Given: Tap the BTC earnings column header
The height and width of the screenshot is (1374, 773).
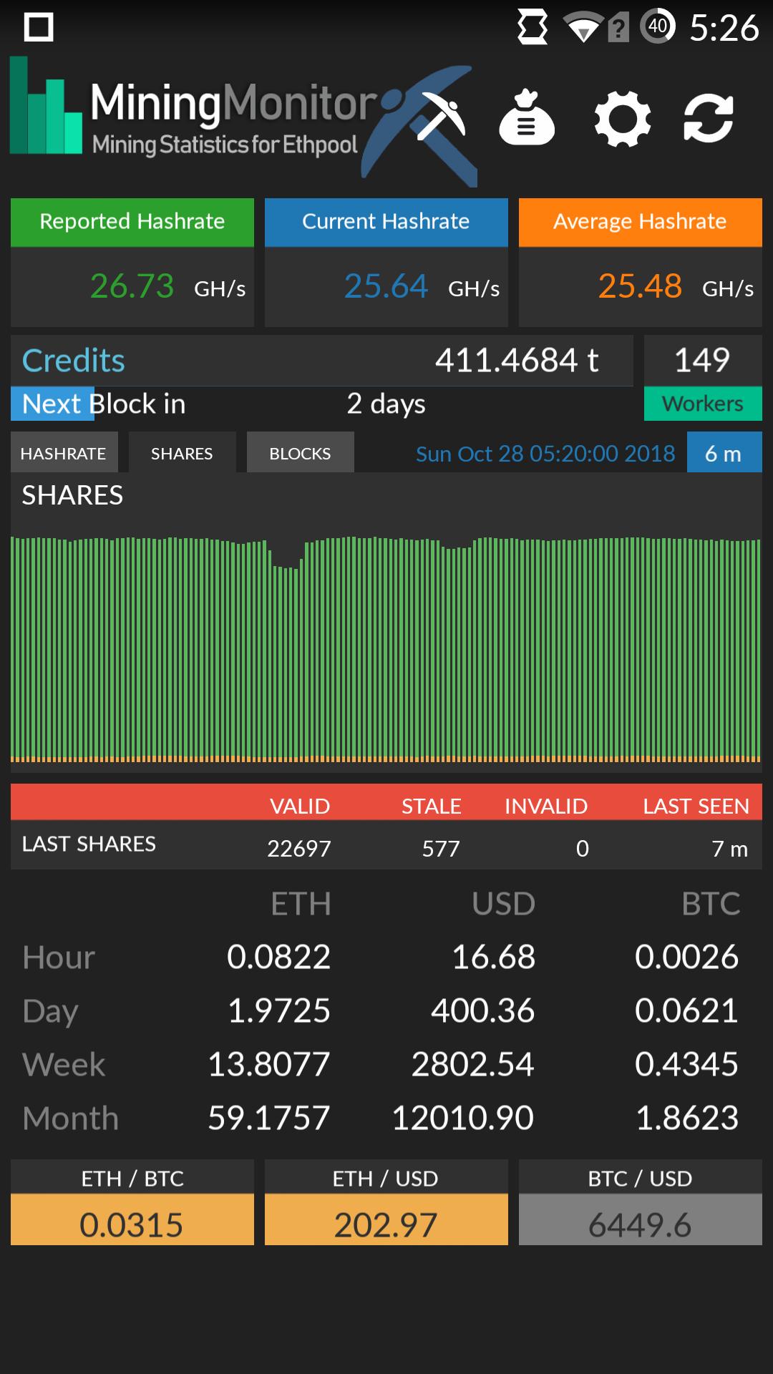Looking at the screenshot, I should pos(711,904).
